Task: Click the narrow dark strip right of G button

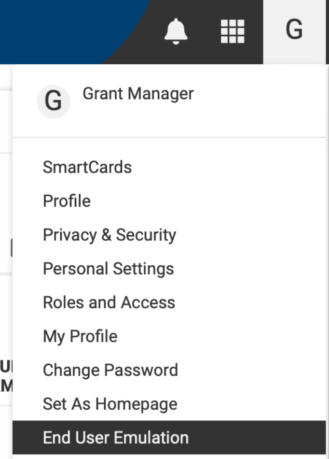Action: (327, 31)
